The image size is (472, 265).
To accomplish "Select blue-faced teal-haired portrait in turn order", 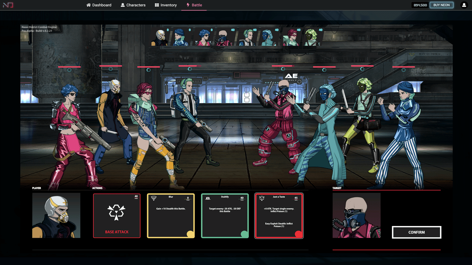I will 268,38.
